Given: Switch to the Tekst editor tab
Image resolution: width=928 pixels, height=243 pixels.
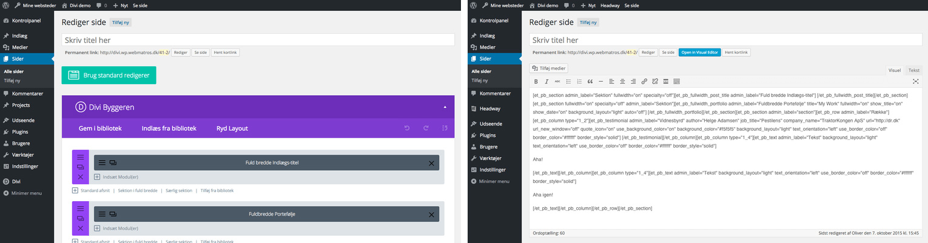Looking at the screenshot, I should (x=913, y=70).
